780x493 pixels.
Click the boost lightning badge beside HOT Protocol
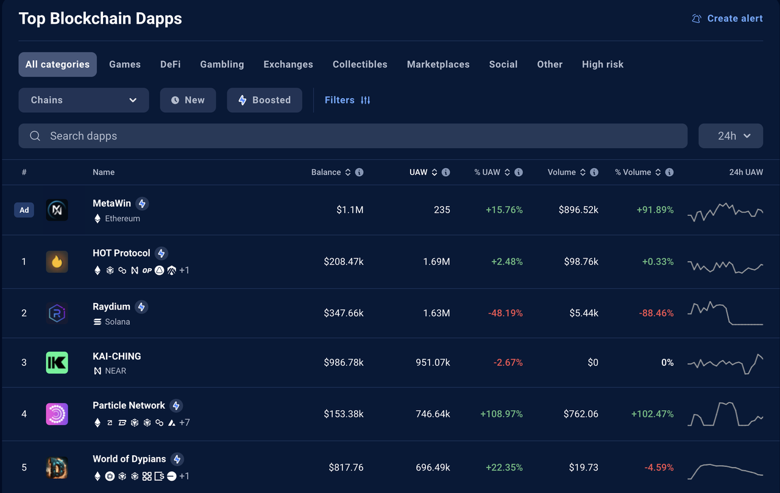click(x=161, y=253)
